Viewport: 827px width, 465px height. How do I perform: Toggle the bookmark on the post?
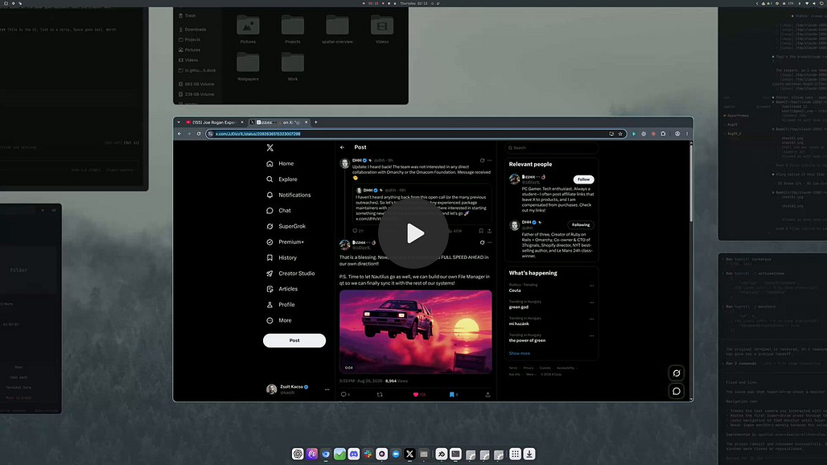coord(451,394)
